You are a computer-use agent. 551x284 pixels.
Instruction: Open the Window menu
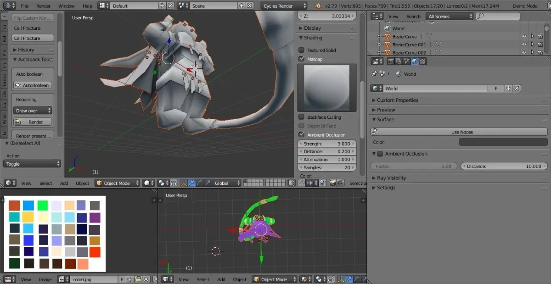click(x=67, y=6)
